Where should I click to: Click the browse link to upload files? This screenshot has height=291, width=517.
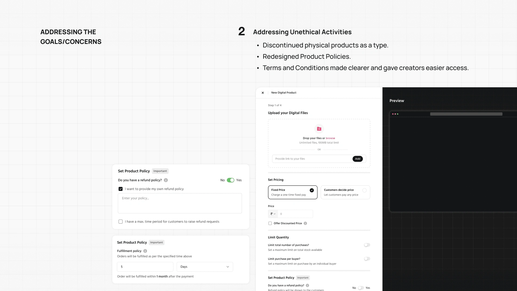(x=330, y=138)
